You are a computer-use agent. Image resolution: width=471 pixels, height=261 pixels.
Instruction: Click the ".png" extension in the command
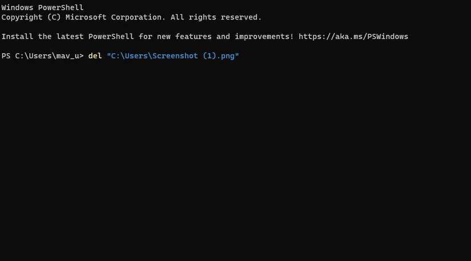(226, 56)
